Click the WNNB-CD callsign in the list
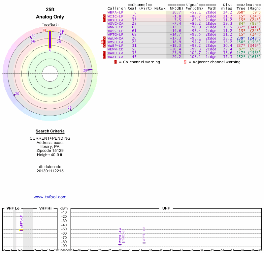 click(115, 27)
